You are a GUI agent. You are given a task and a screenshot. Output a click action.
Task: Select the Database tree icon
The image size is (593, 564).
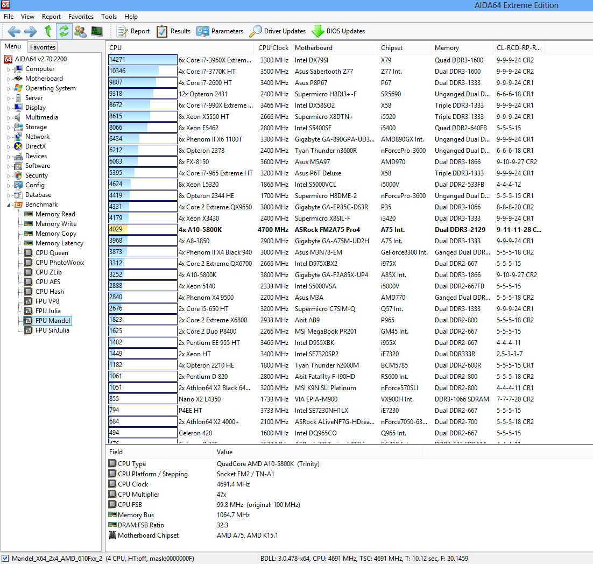tap(18, 195)
